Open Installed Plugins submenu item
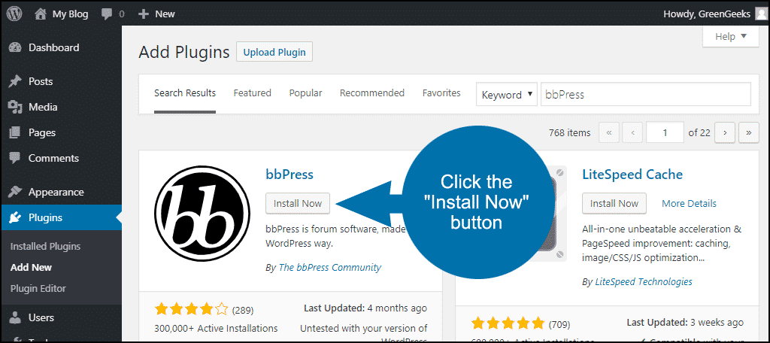770x343 pixels. (45, 247)
